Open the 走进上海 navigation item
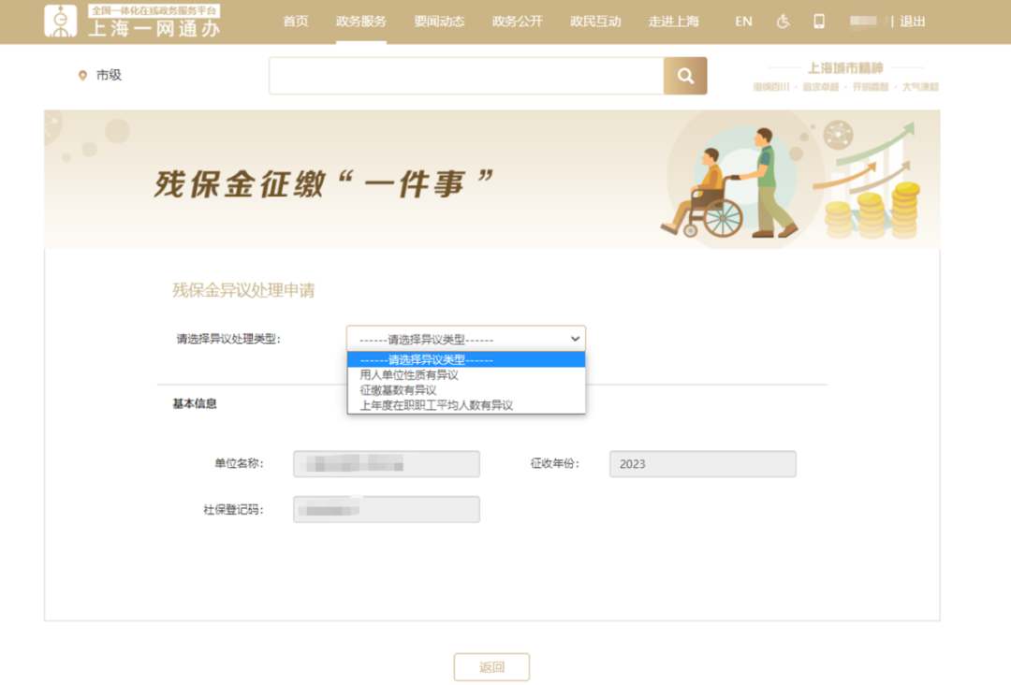Viewport: 1011px width, 685px height. click(674, 22)
